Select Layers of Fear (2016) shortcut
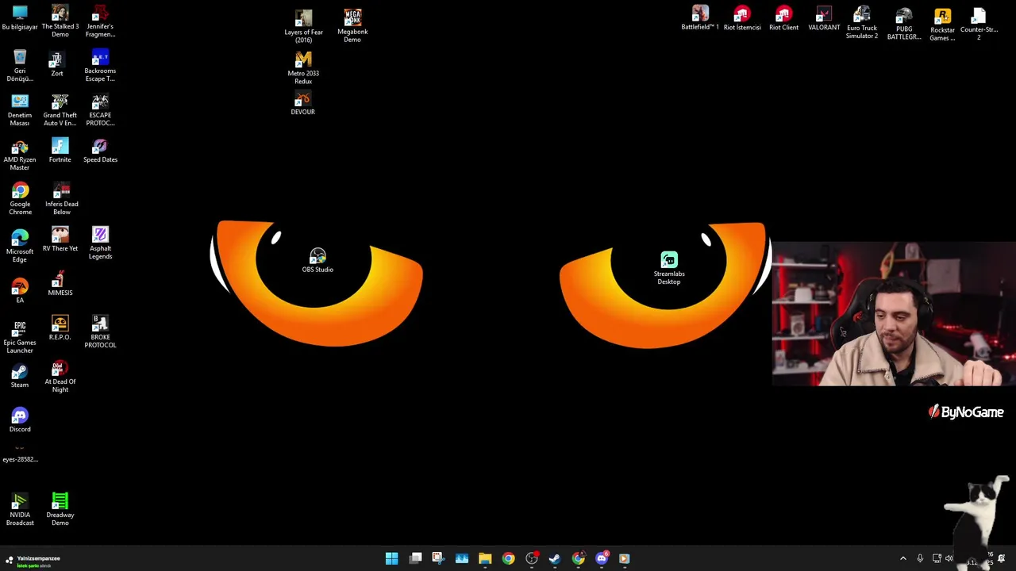Viewport: 1016px width, 571px height. point(303,27)
